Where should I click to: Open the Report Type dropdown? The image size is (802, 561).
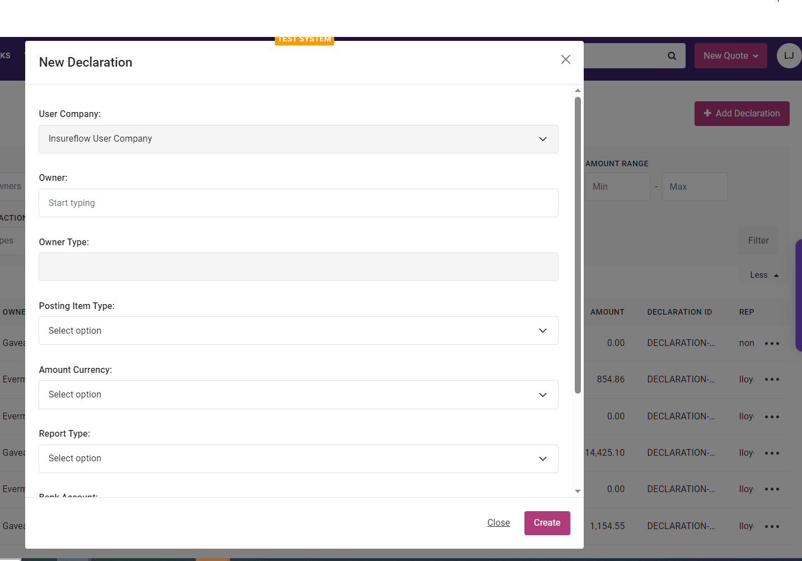click(298, 459)
